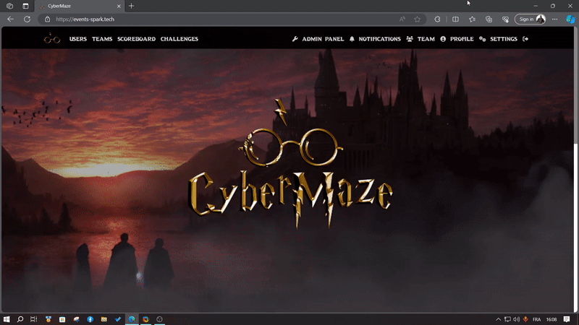Open Task View on taskbar
This screenshot has height=325, width=579.
click(33, 319)
